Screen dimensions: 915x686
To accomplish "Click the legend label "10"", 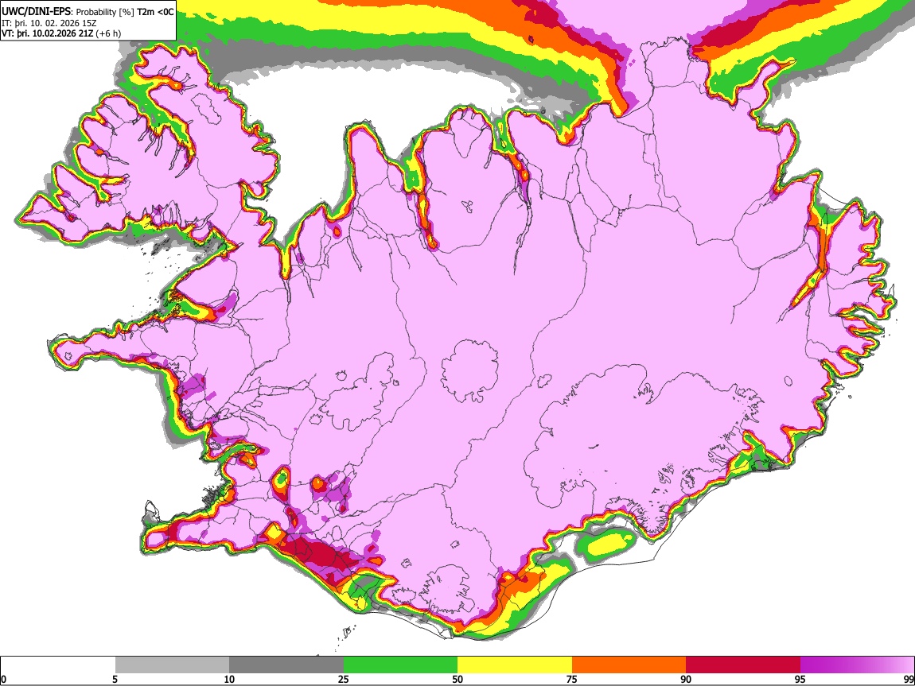I will tap(229, 680).
